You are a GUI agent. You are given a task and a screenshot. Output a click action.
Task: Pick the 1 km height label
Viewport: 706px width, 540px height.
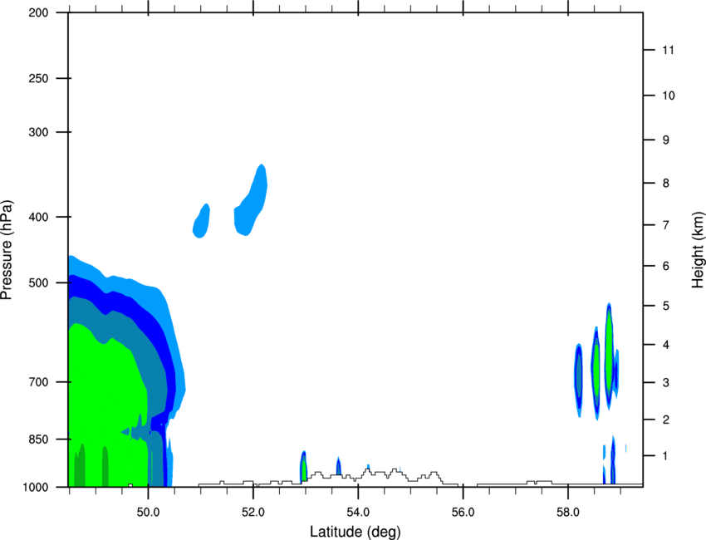click(x=665, y=456)
